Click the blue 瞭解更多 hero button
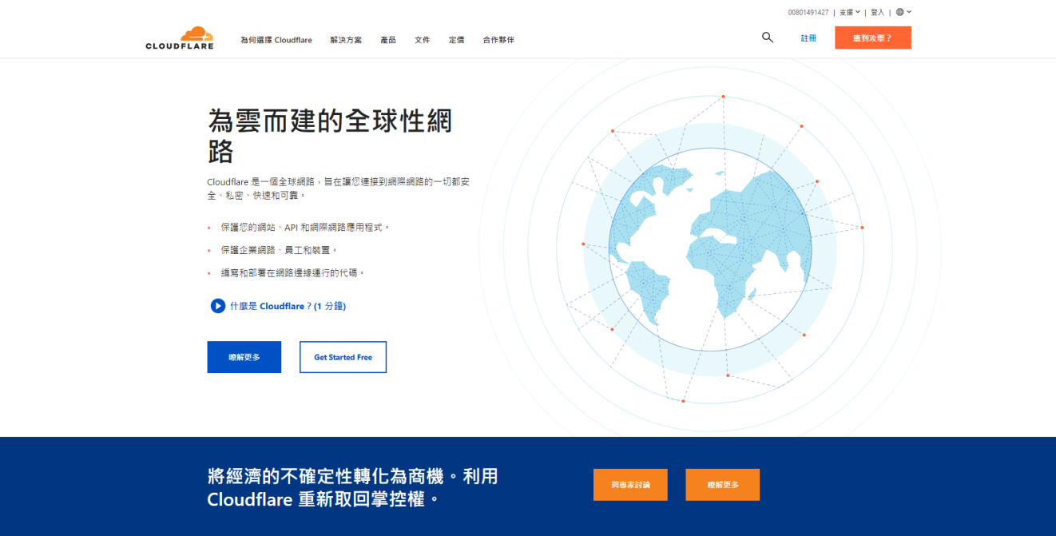This screenshot has width=1056, height=536. coord(244,357)
